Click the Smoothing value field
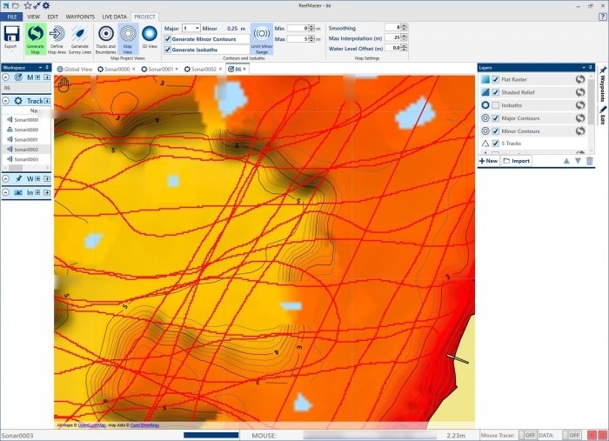The height and width of the screenshot is (441, 609). [391, 28]
